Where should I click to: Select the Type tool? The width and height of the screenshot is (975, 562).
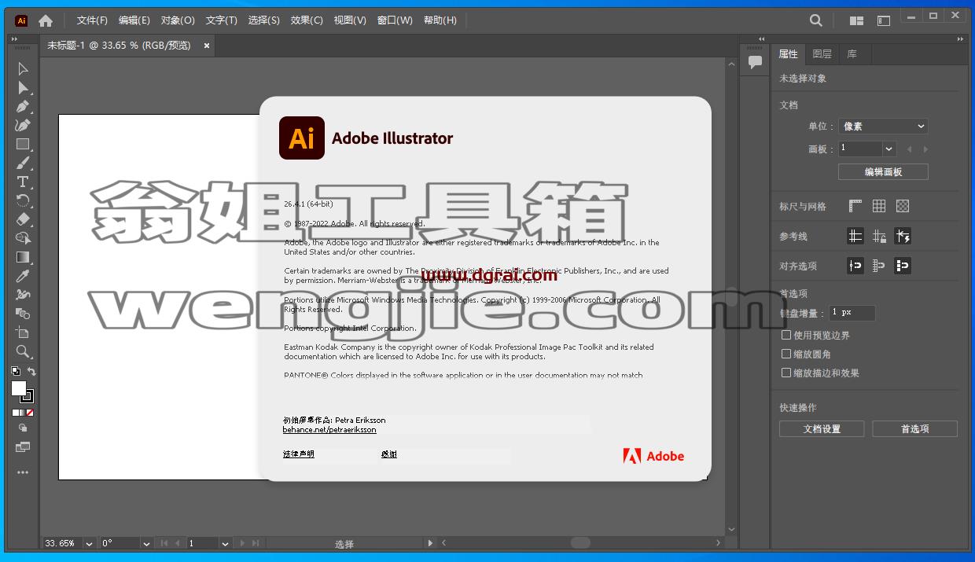coord(23,182)
